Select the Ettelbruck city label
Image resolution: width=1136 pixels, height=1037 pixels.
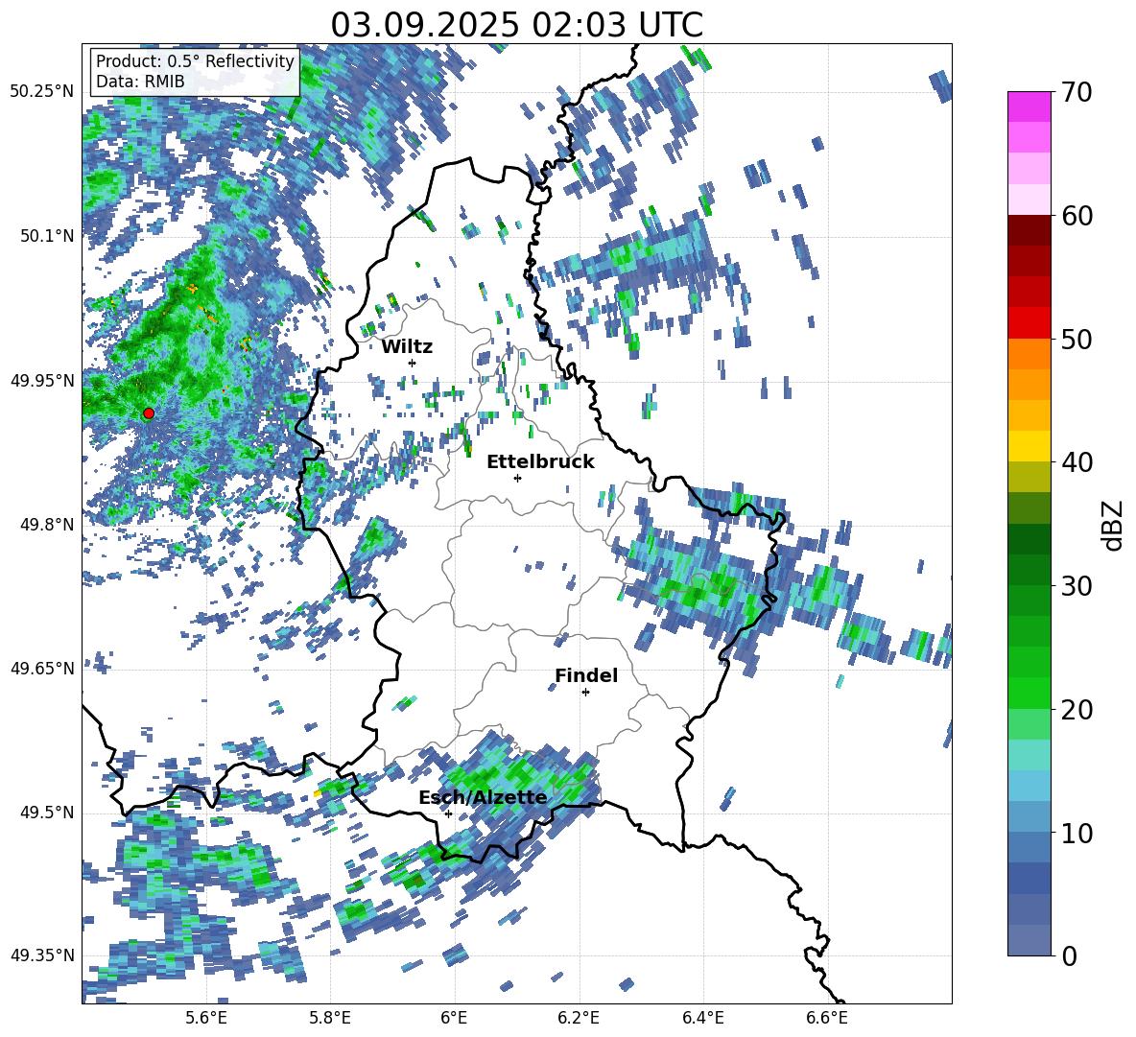(540, 462)
